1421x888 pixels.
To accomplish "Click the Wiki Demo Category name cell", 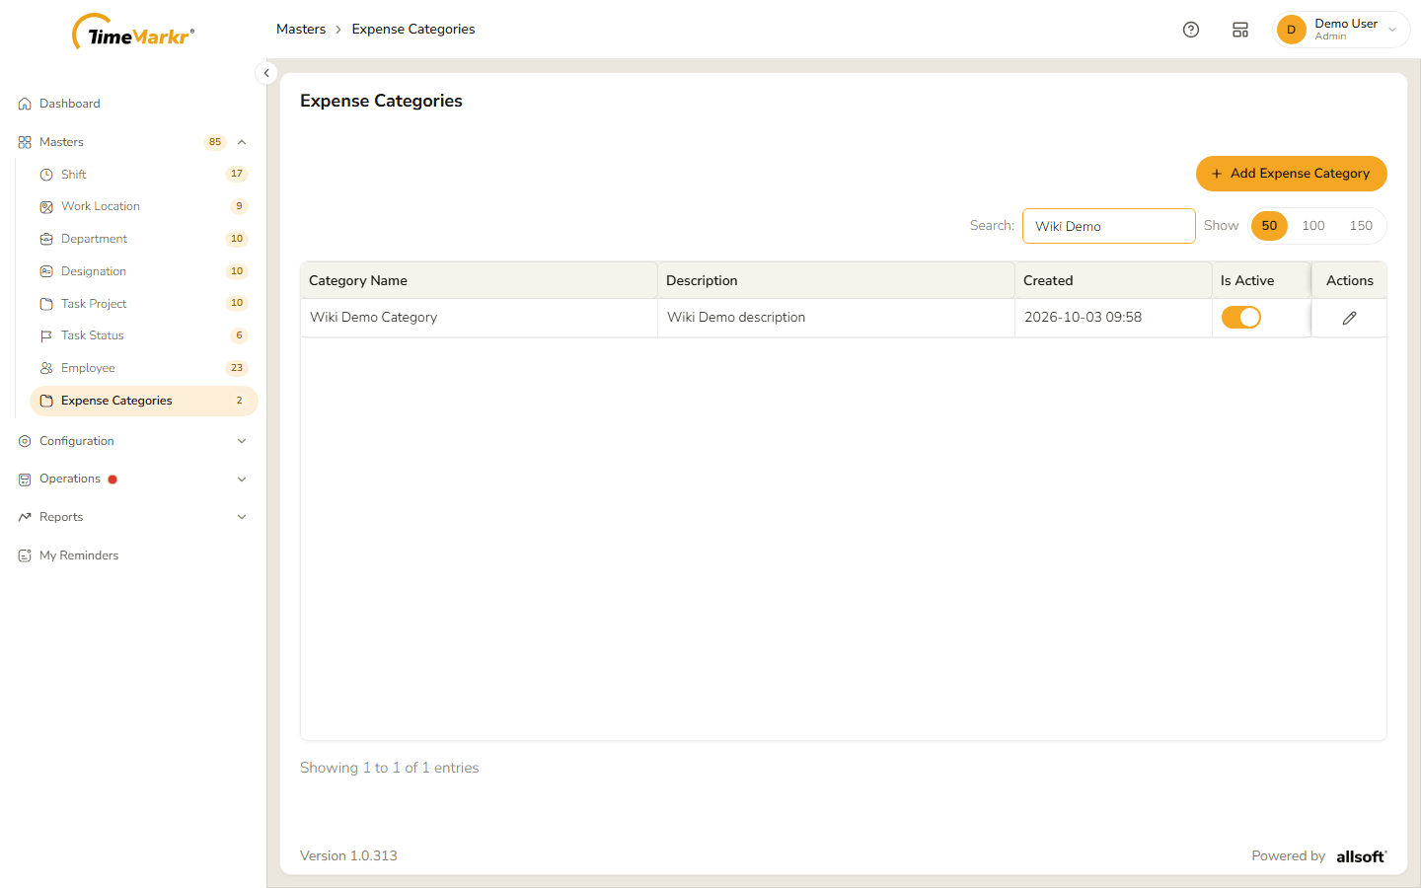I will pos(479,318).
